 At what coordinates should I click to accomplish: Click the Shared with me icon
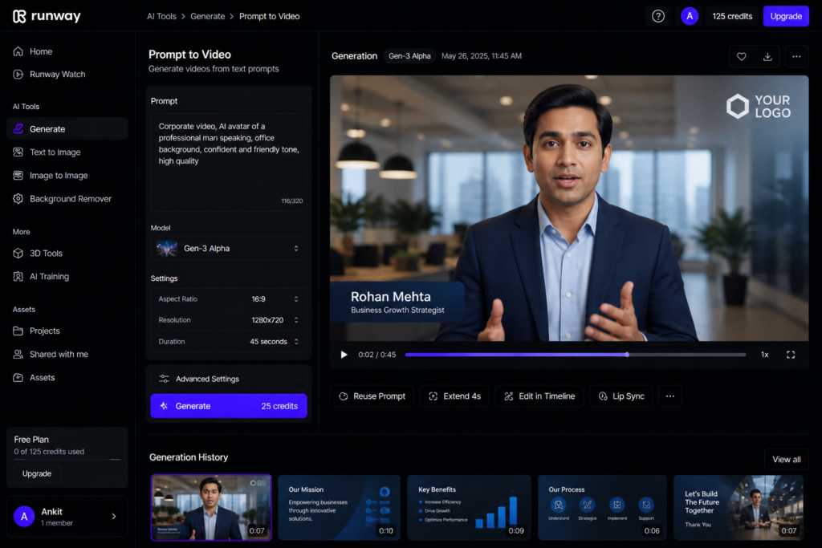18,354
